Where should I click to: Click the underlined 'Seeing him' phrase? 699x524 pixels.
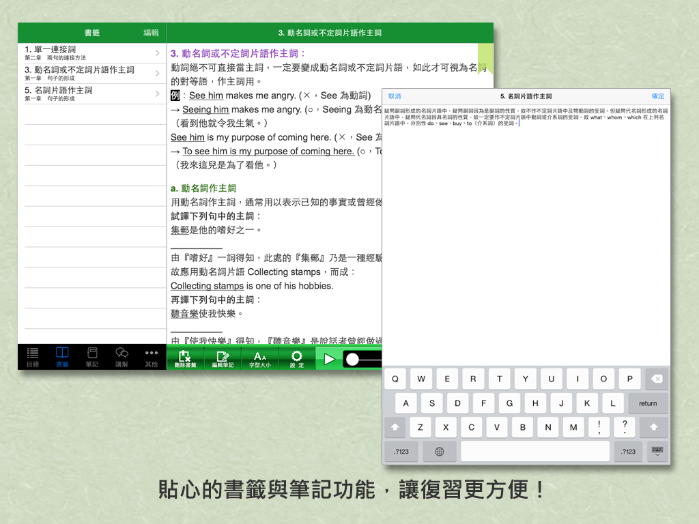(205, 109)
